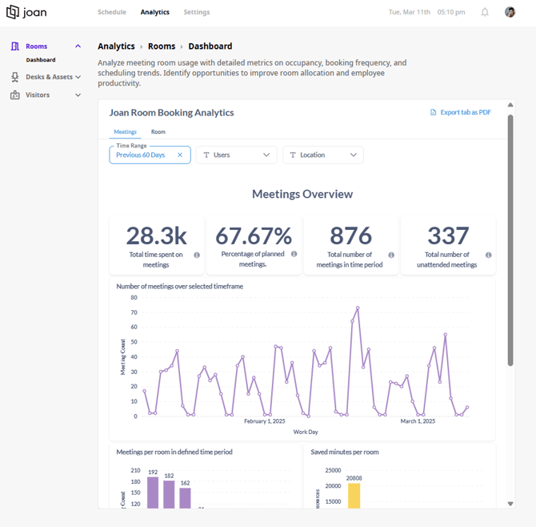Click the scrollbar down arrow

pyautogui.click(x=510, y=504)
